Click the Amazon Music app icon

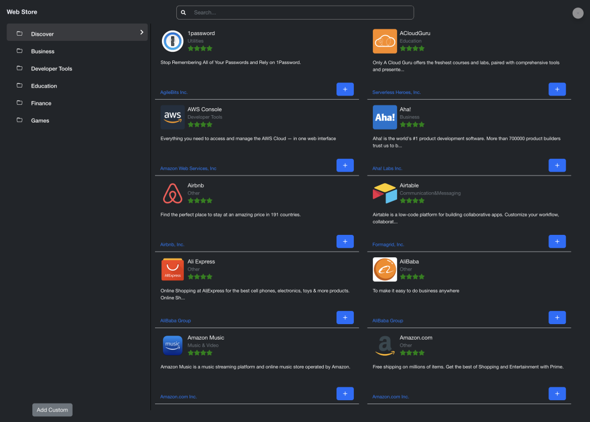[x=172, y=345]
